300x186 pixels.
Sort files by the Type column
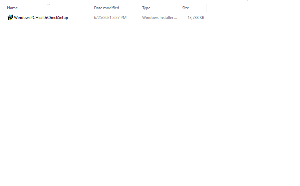[x=146, y=8]
